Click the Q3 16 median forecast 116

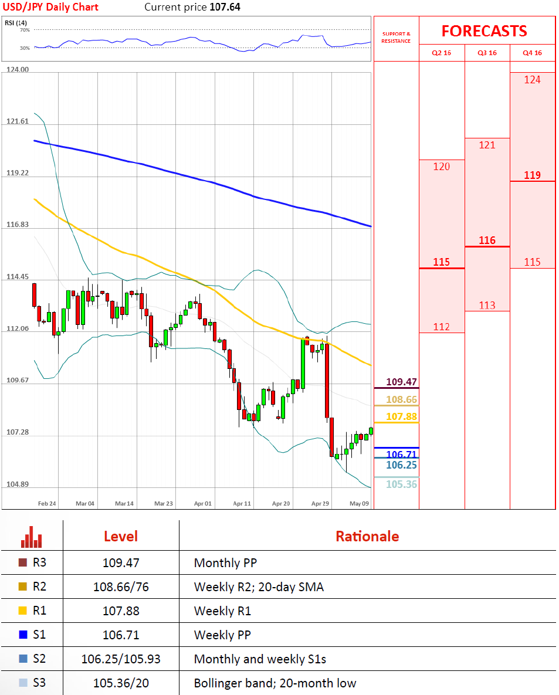click(x=487, y=240)
